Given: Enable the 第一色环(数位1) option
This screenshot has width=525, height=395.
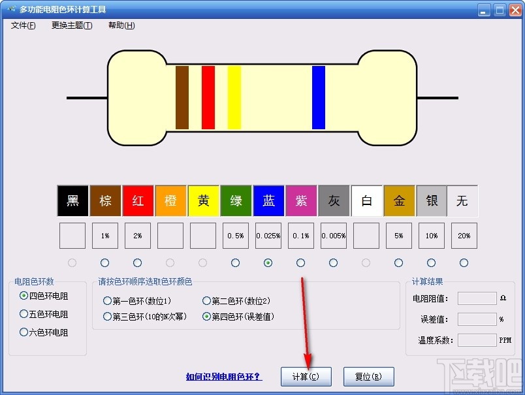Looking at the screenshot, I should [x=108, y=300].
